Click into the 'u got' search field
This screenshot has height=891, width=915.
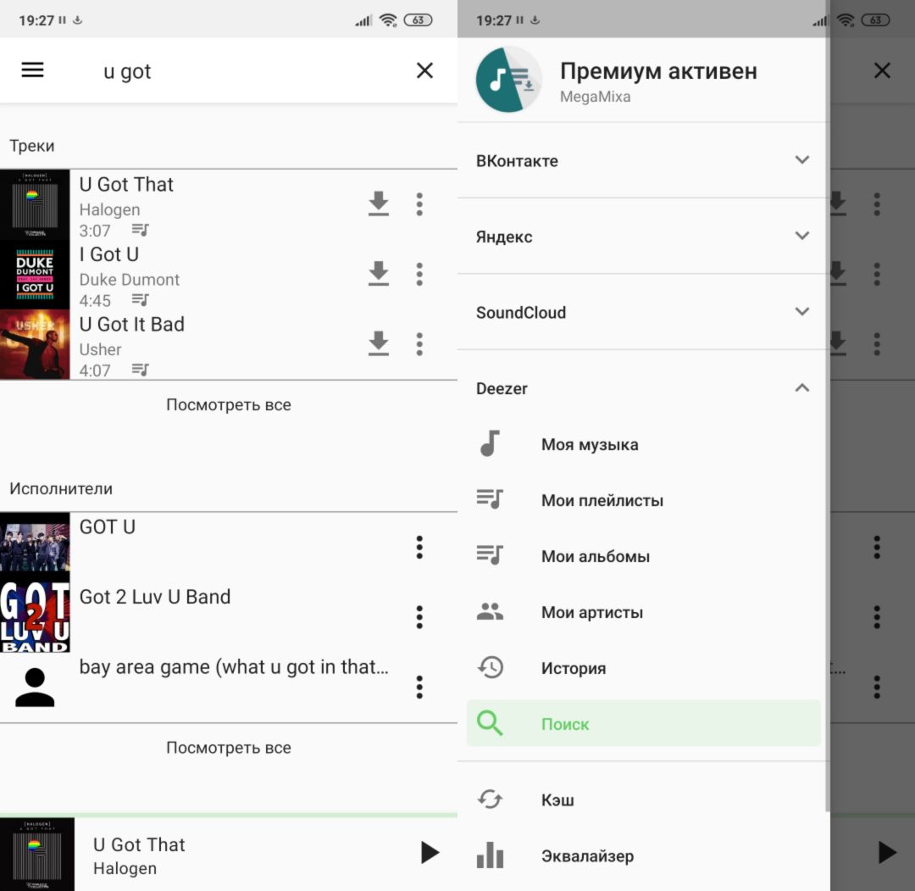251,71
